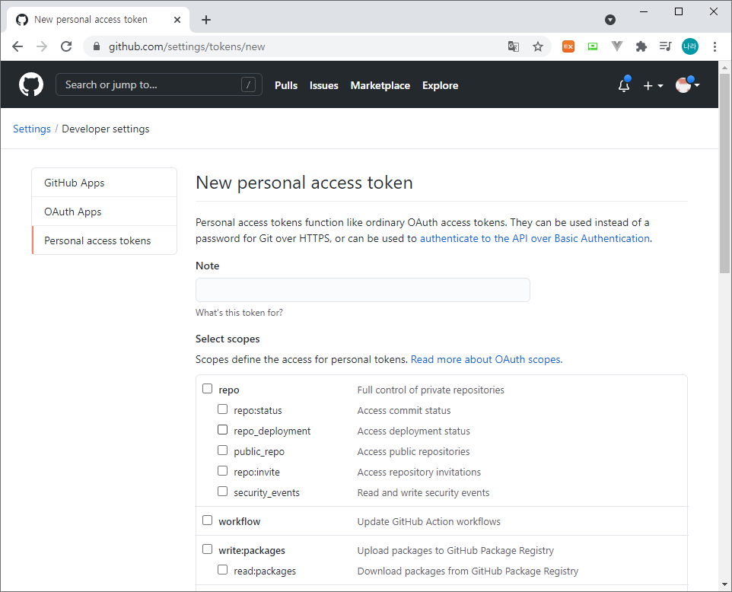Open the Chrome extensions puzzle icon

pyautogui.click(x=641, y=46)
